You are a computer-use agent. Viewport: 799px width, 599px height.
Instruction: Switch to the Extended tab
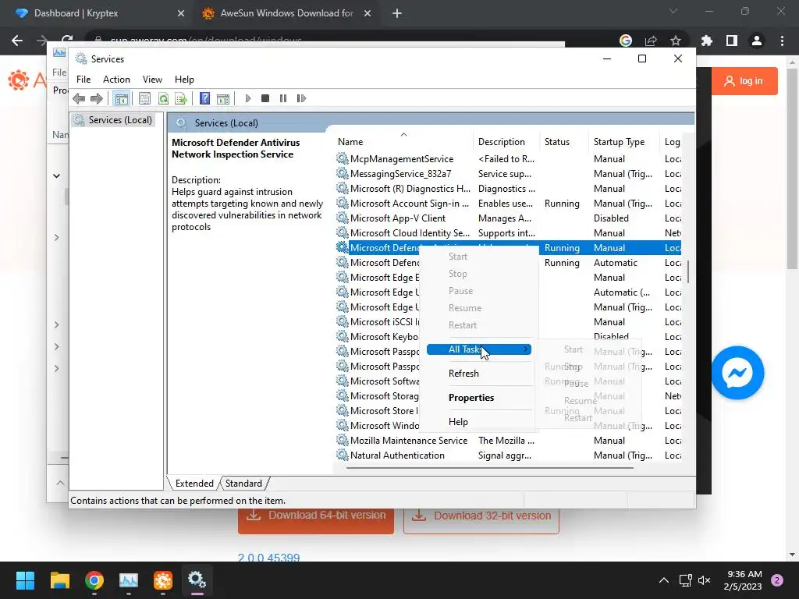pyautogui.click(x=194, y=484)
